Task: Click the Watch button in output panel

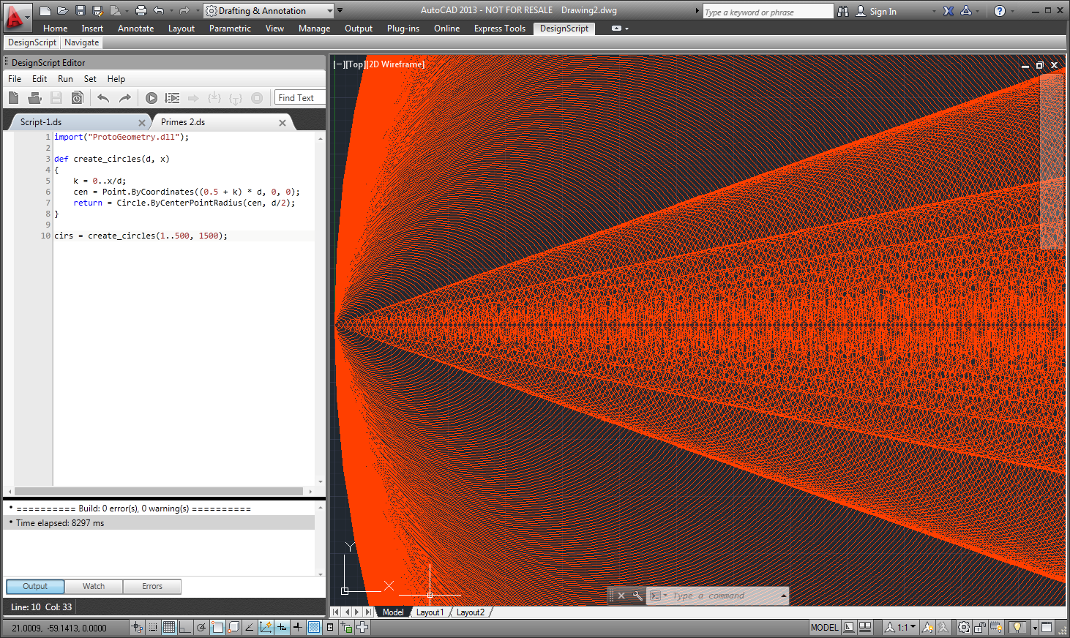Action: (x=94, y=586)
